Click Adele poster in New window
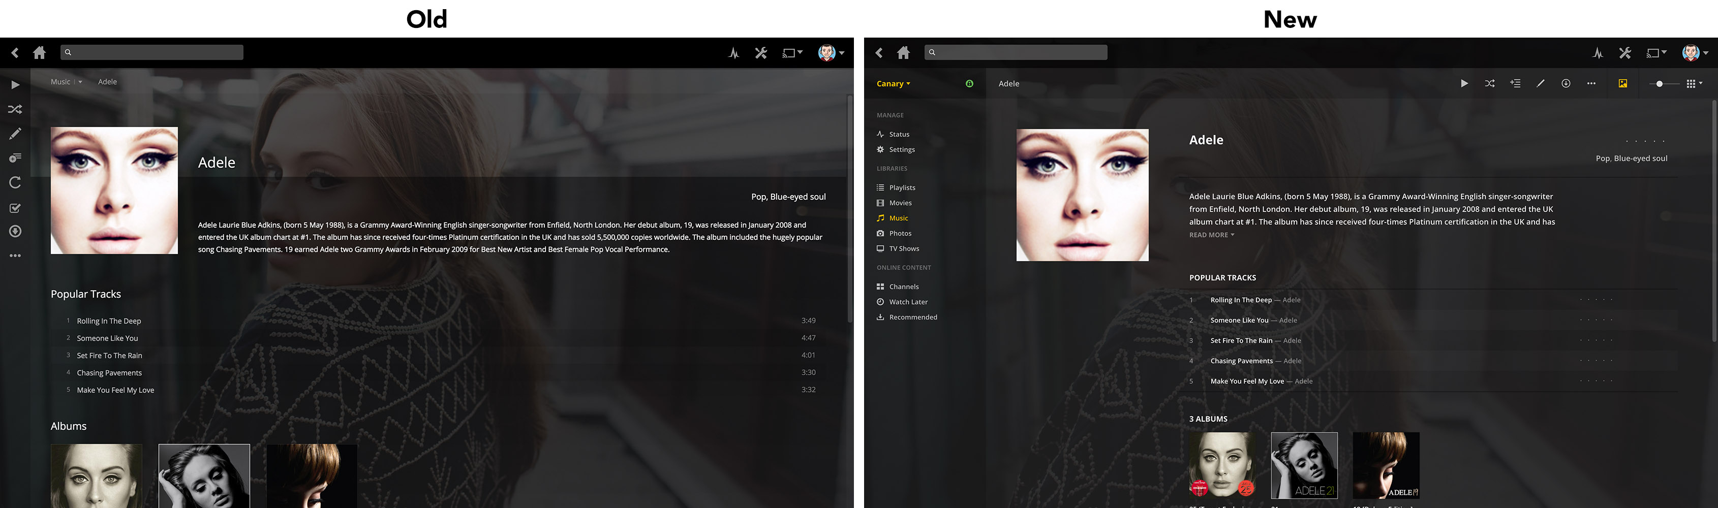 click(1082, 195)
